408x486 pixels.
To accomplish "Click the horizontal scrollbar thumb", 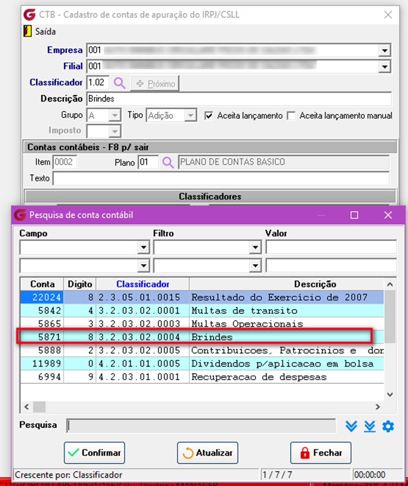I will (39, 407).
